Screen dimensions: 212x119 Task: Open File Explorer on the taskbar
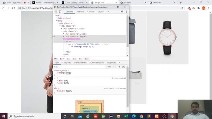(118, 116)
